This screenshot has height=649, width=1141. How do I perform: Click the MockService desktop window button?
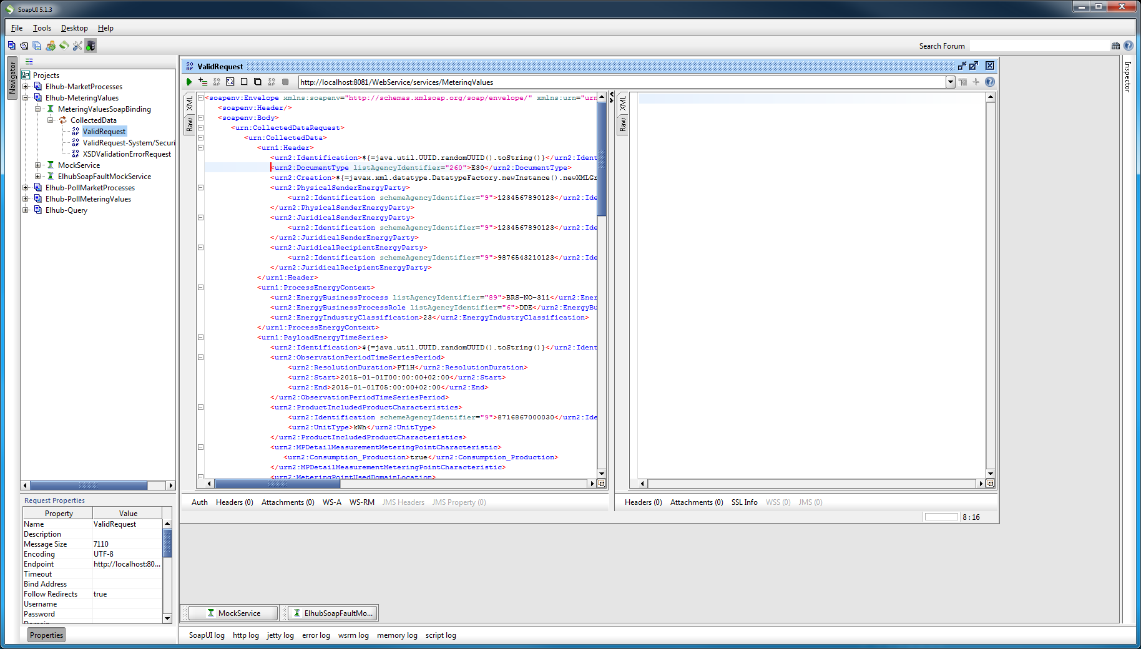click(x=233, y=613)
